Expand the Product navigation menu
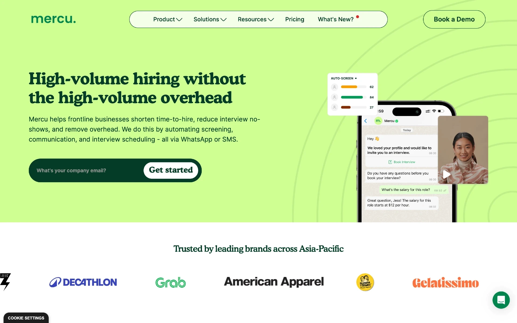The image size is (517, 323). (x=167, y=19)
